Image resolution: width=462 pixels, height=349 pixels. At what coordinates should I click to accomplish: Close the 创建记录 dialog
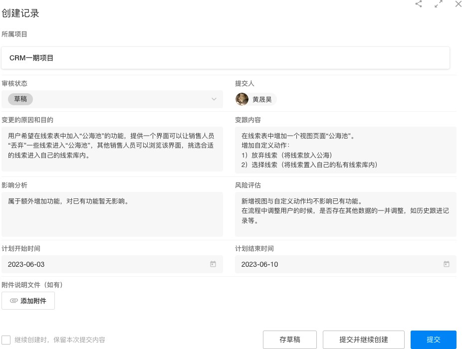(x=458, y=4)
